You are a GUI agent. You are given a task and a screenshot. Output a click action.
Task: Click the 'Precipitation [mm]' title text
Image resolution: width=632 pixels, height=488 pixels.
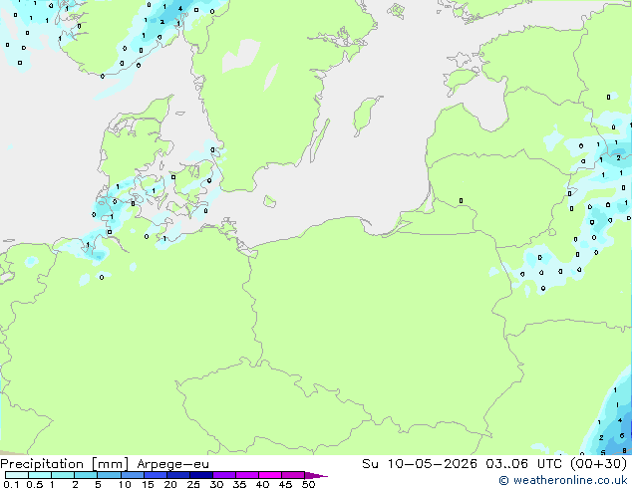coord(65,464)
